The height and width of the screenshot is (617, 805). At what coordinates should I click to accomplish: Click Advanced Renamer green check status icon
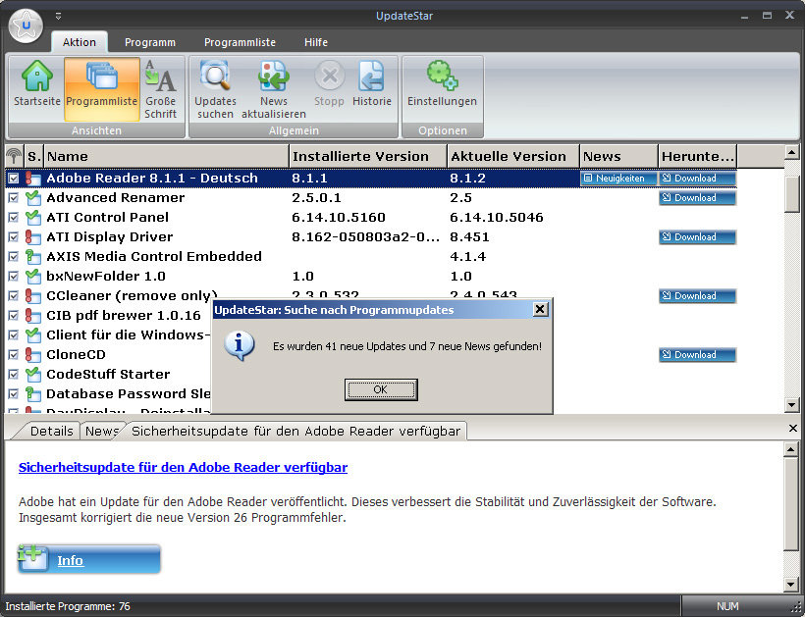click(x=32, y=197)
